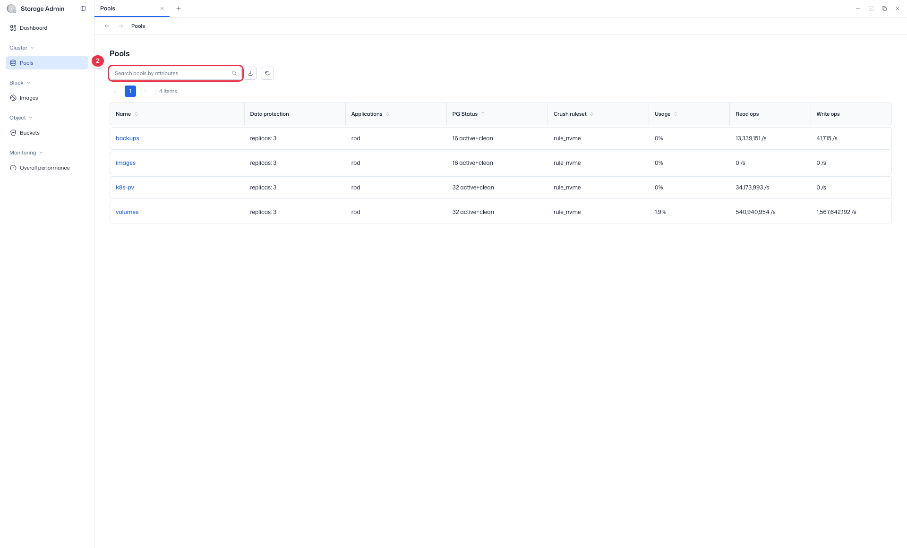Open the volumes pool link
Screen dimensions: 907x548
pyautogui.click(x=127, y=212)
